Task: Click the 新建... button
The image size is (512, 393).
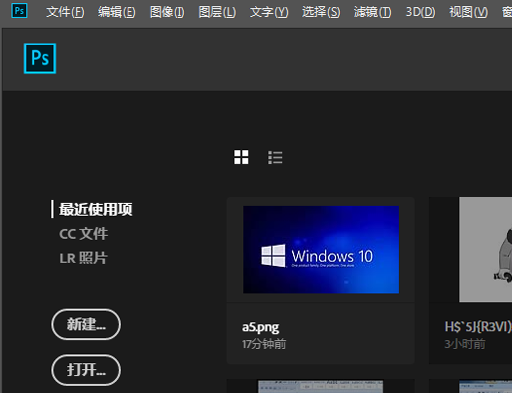Action: point(86,324)
